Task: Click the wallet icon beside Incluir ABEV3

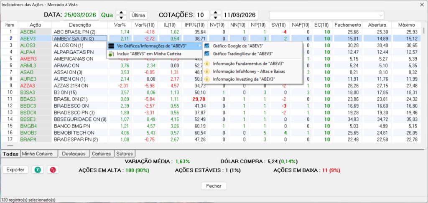Action: 111,54
